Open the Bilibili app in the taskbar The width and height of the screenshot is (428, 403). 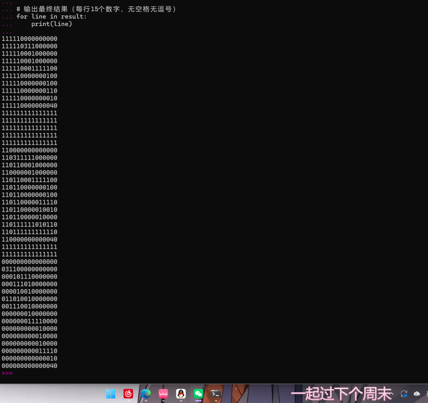coord(163,394)
